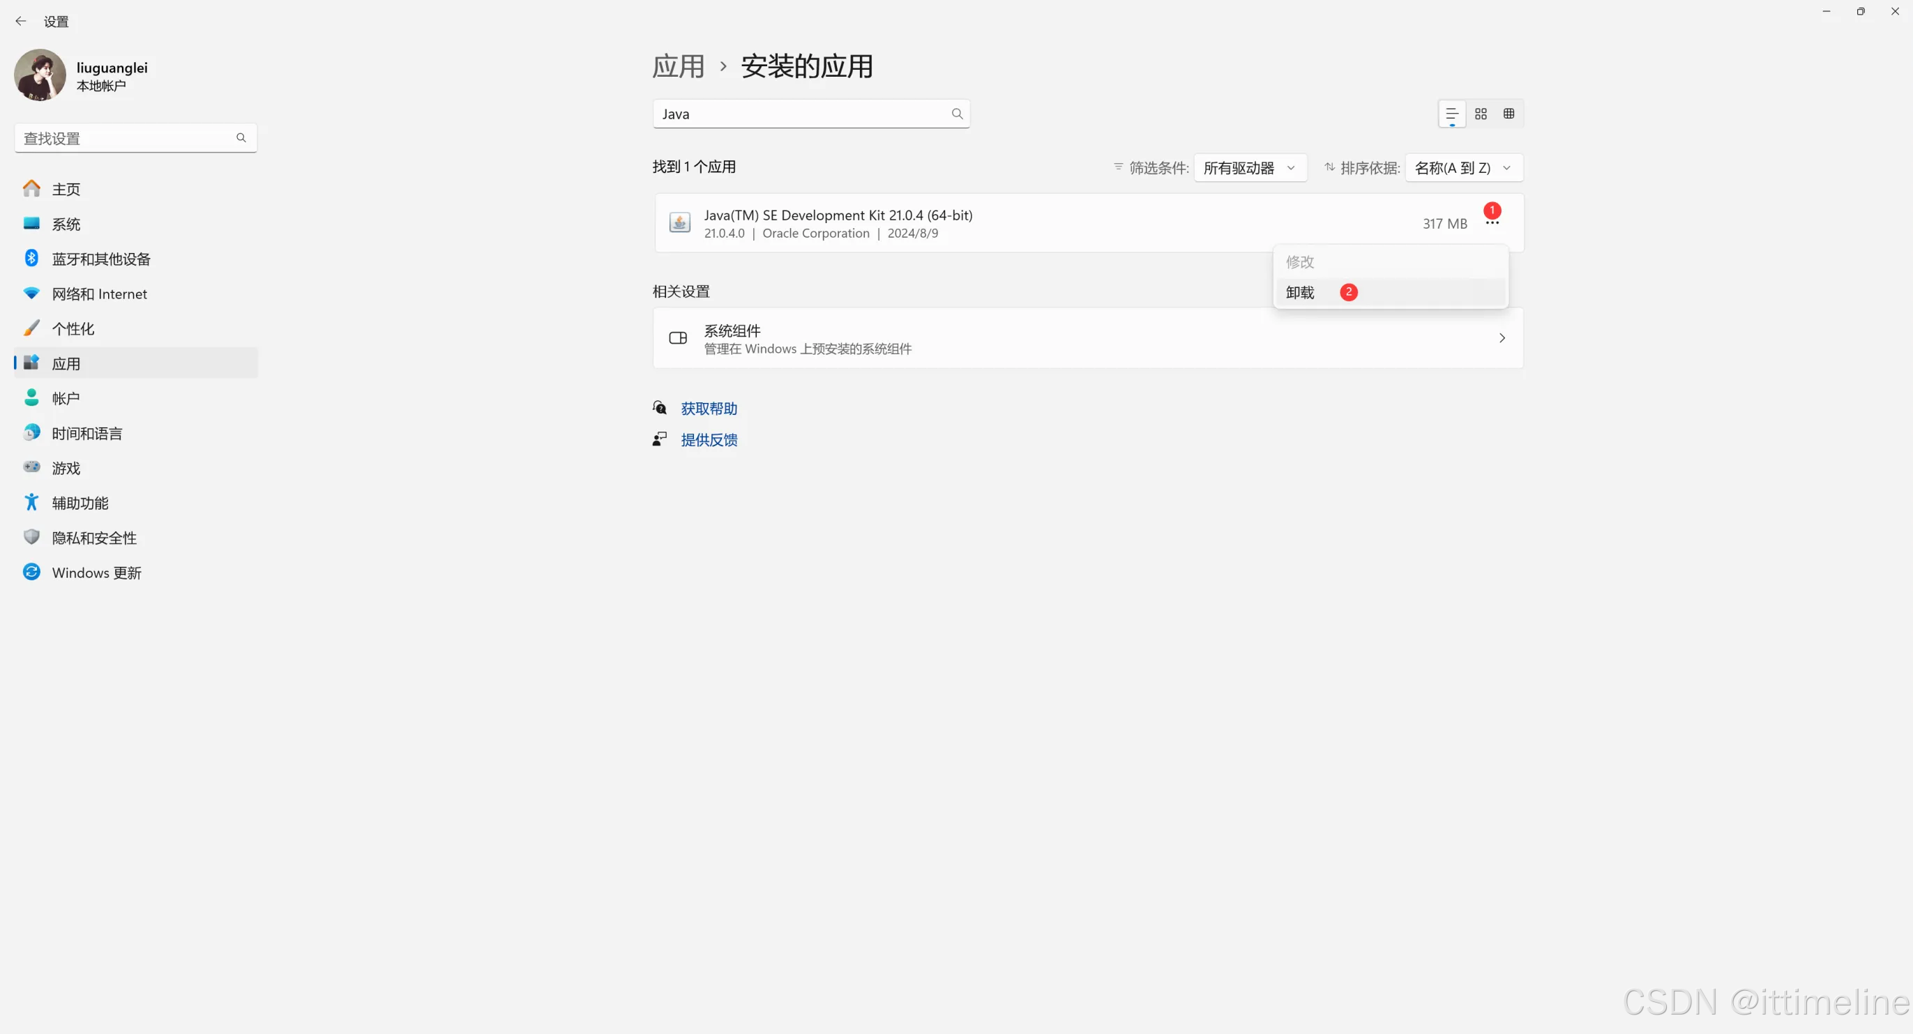Viewport: 1913px width, 1034px height.
Task: Open the 获取帮助 link
Action: tap(709, 409)
